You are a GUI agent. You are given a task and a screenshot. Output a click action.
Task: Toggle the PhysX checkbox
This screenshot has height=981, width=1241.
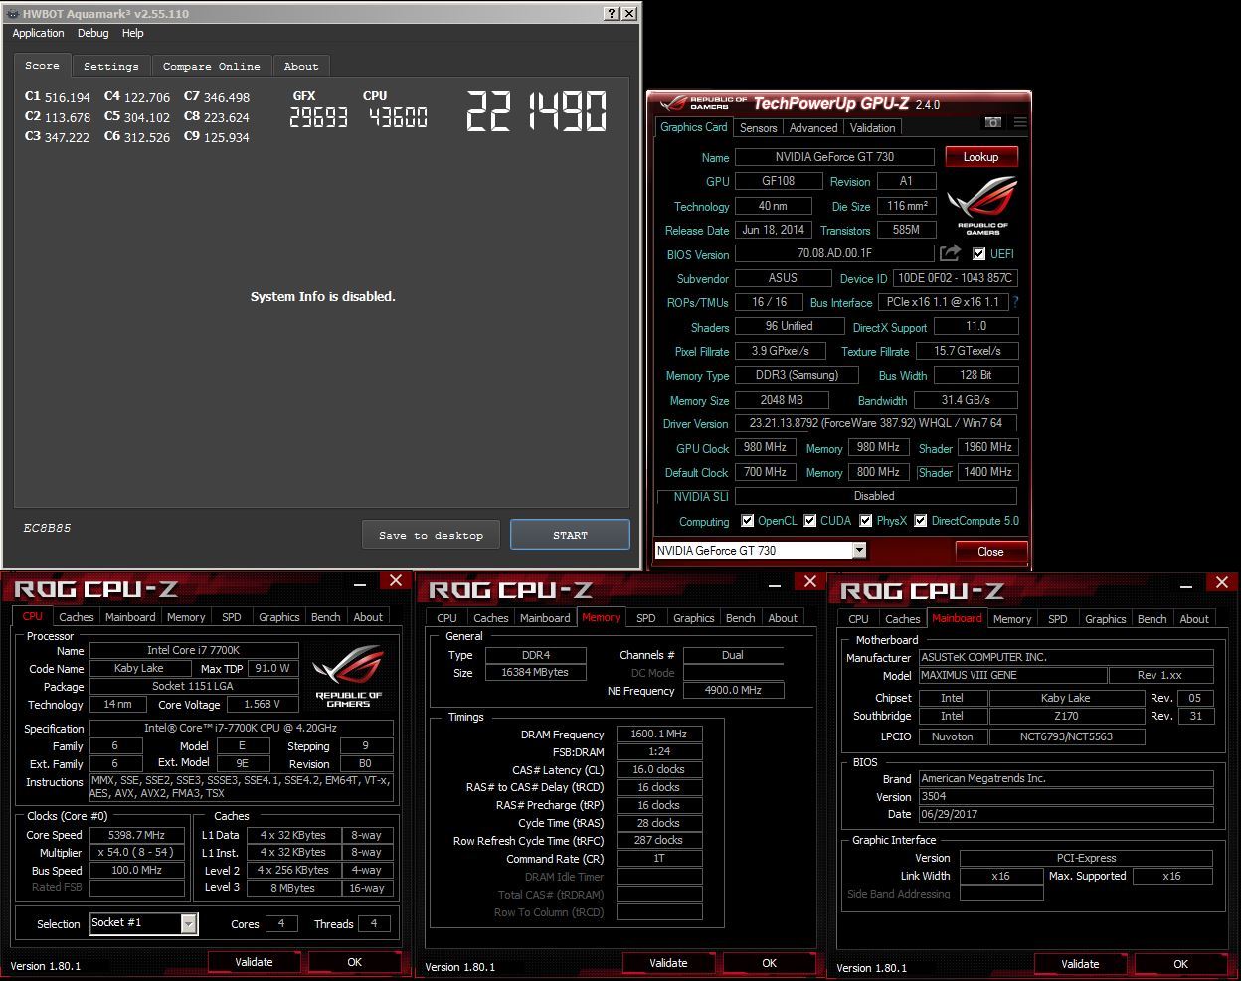(866, 521)
